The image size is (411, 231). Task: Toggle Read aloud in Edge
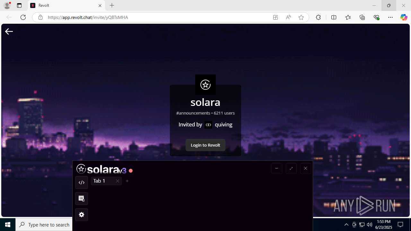pyautogui.click(x=288, y=17)
